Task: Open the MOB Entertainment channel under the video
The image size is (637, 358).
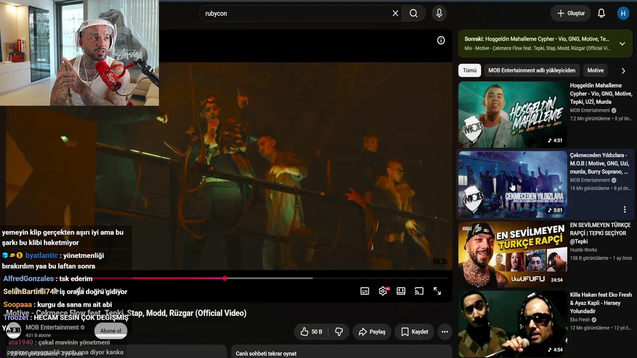Action: coord(52,328)
